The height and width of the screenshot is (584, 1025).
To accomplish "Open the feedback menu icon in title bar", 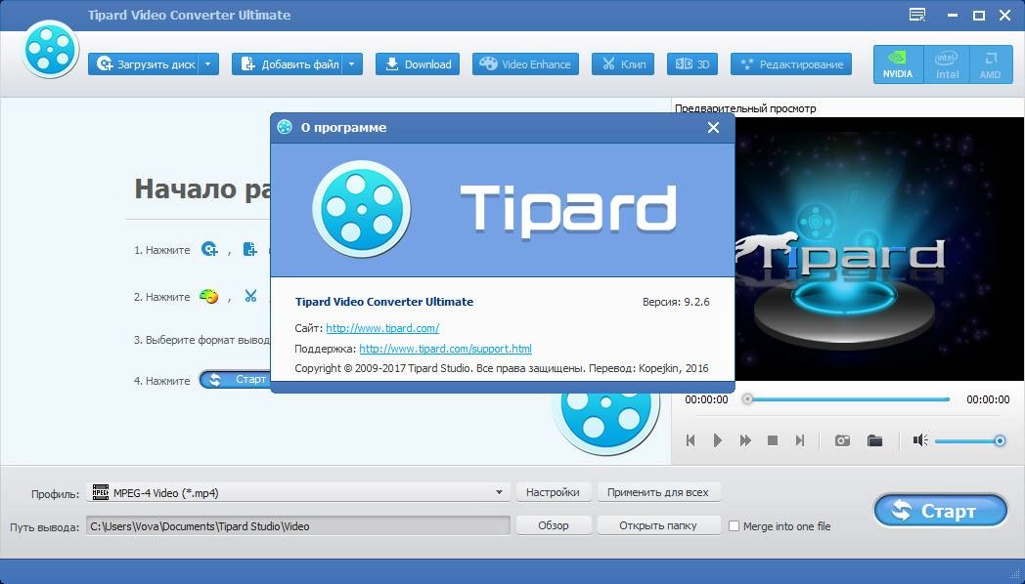I will (x=917, y=15).
